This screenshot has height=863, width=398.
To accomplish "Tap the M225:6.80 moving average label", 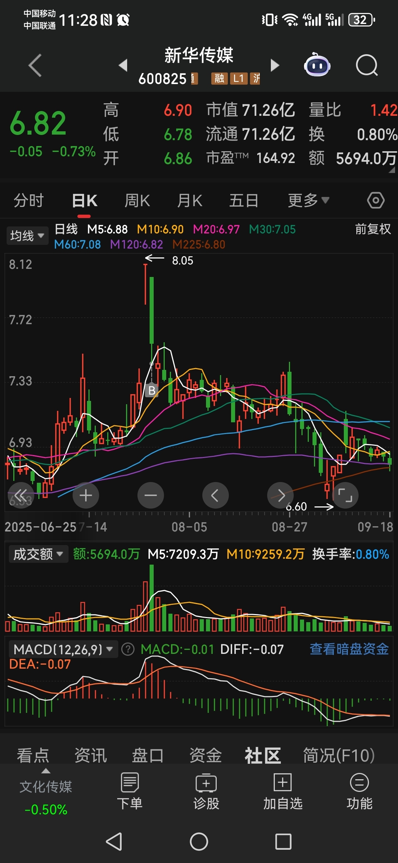I will pyautogui.click(x=199, y=244).
